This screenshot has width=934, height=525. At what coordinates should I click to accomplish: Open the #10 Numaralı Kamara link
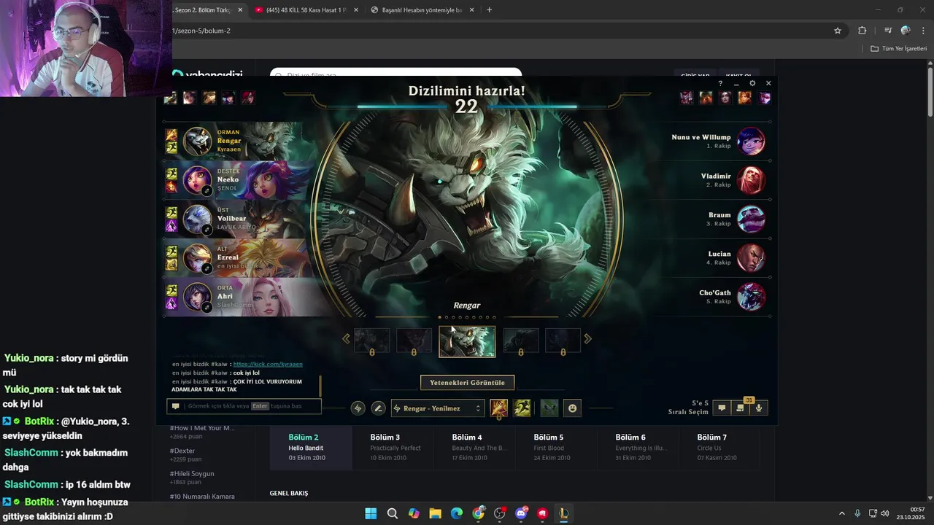pyautogui.click(x=202, y=497)
